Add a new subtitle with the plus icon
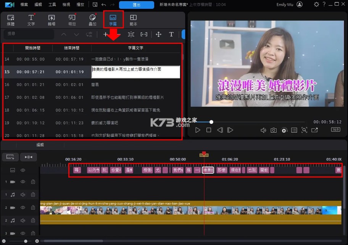Screen dimensions: 348x245 [x=106, y=34]
